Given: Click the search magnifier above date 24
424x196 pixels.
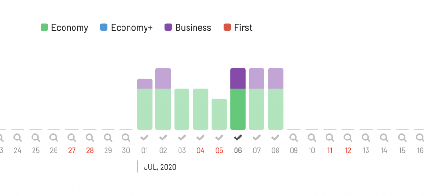Looking at the screenshot, I should (17, 138).
